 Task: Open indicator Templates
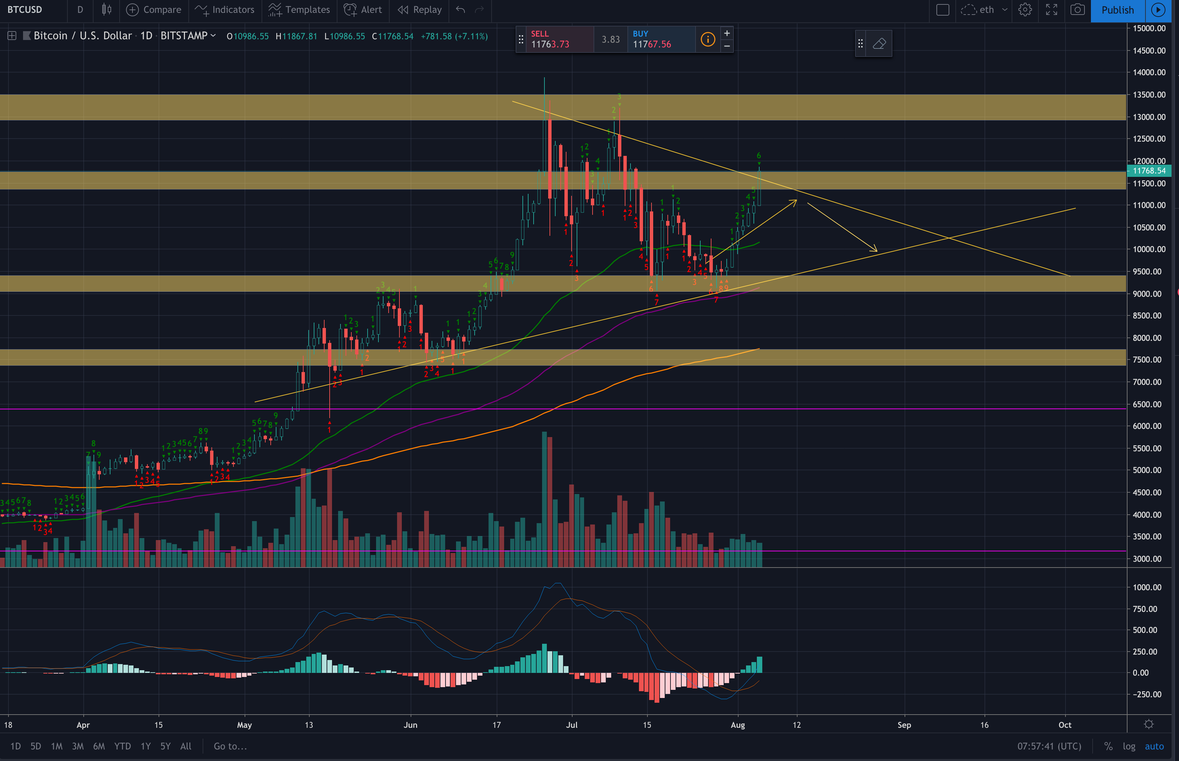click(x=299, y=9)
